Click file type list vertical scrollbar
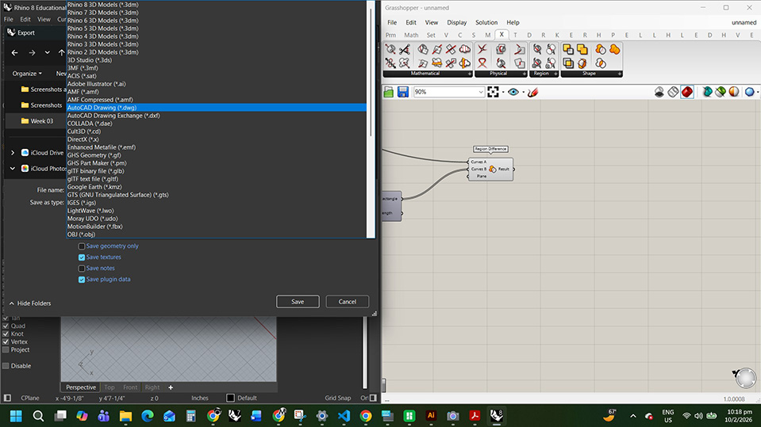Screen dimensions: 761x427 click(x=371, y=73)
